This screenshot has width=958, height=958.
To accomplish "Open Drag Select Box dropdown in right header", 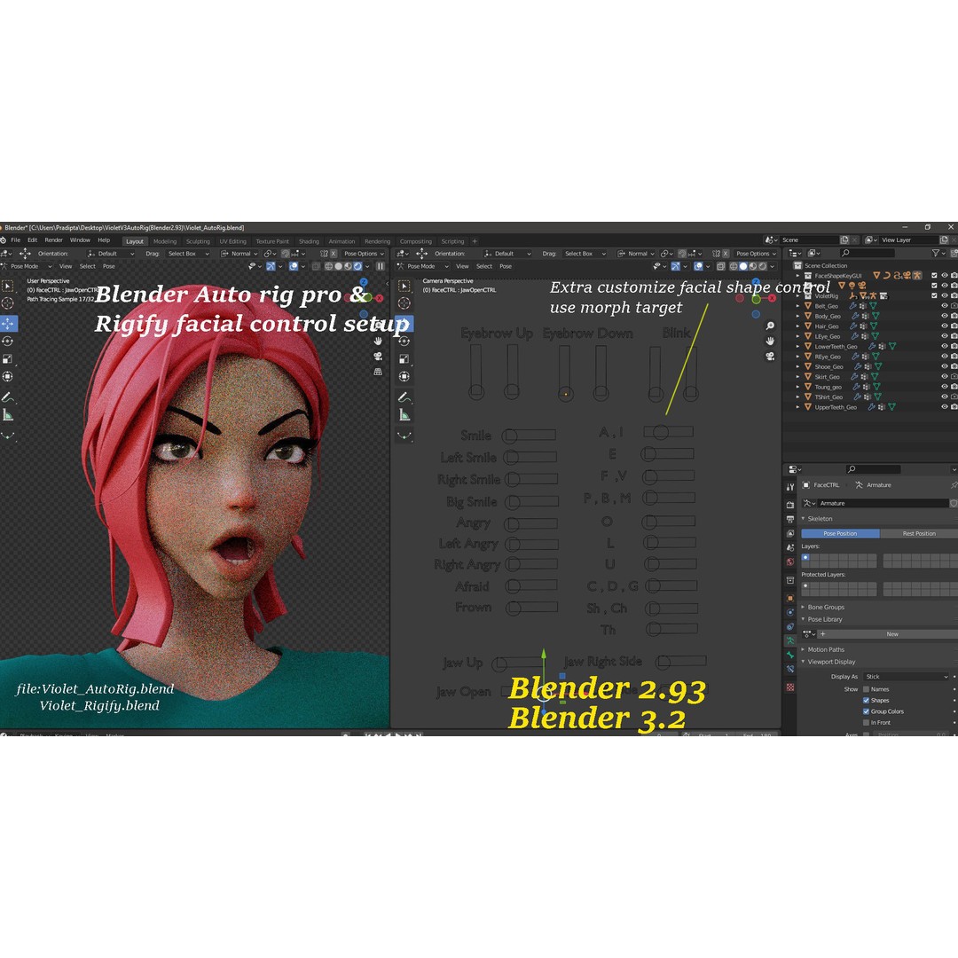I will pyautogui.click(x=585, y=254).
